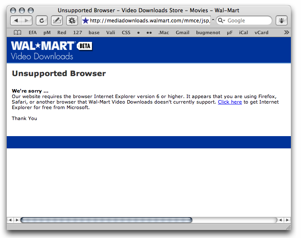
Task: Open the vCard bookmark
Action: point(261,33)
